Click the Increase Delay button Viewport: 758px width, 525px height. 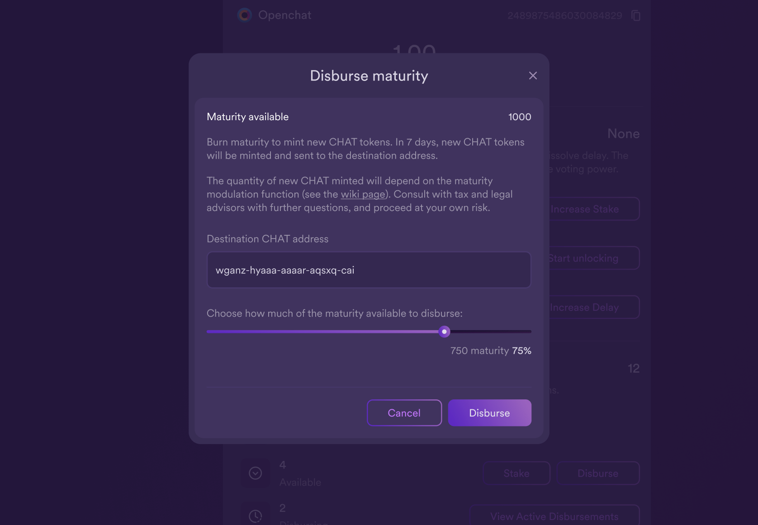coord(584,307)
